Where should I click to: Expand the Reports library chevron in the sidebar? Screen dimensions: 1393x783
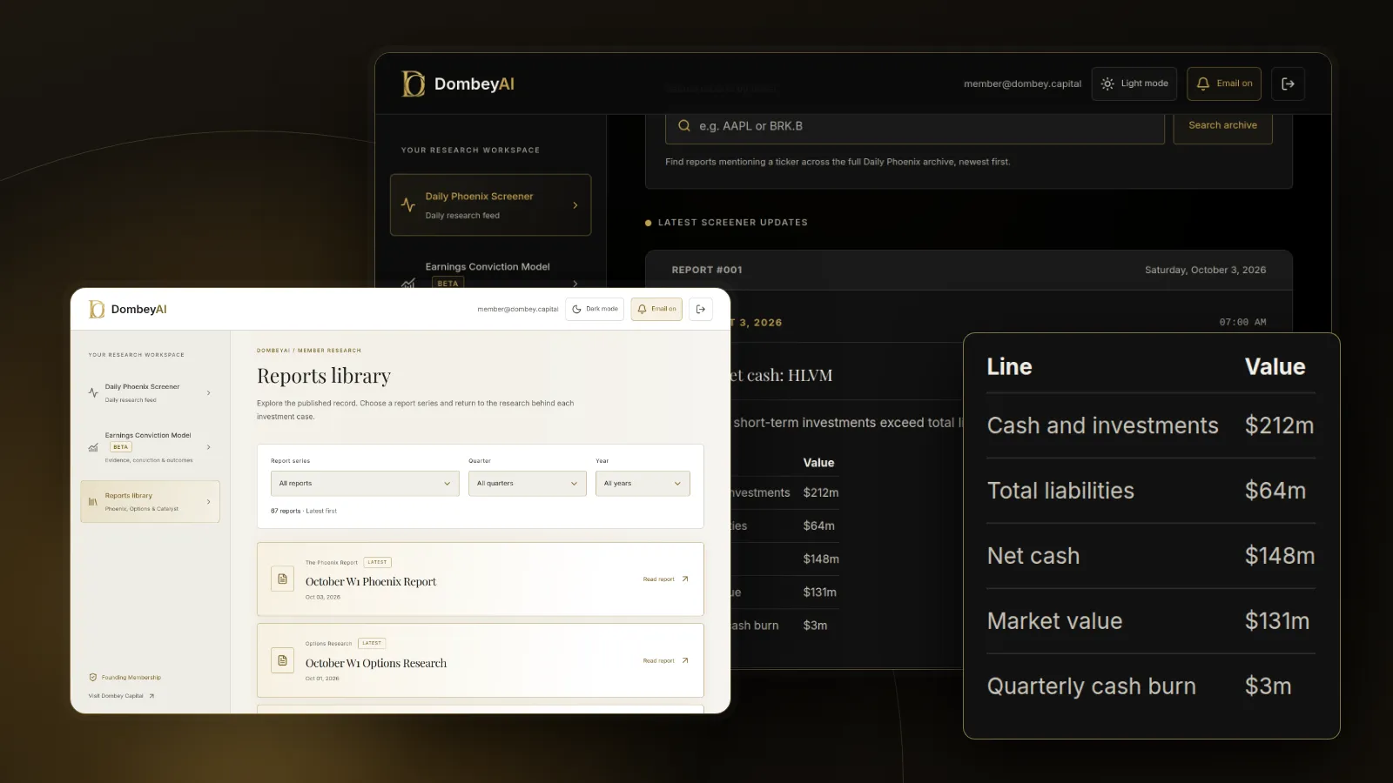209,502
